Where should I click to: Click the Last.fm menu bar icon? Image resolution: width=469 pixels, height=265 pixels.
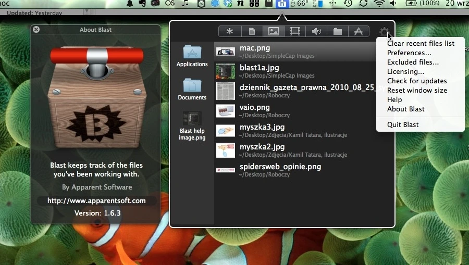tap(169, 3)
